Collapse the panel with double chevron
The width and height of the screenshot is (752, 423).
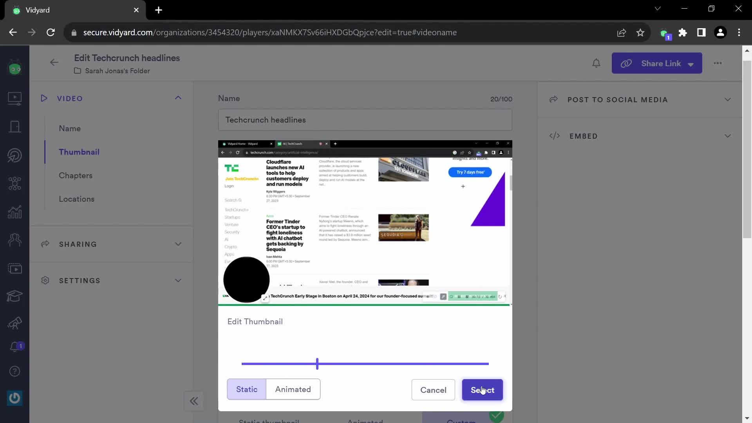[194, 401]
